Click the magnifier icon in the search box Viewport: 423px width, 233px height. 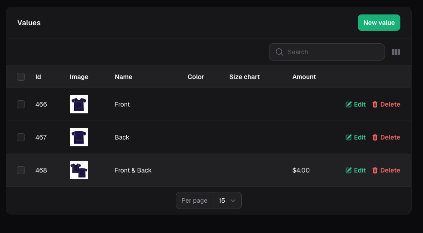pyautogui.click(x=279, y=52)
